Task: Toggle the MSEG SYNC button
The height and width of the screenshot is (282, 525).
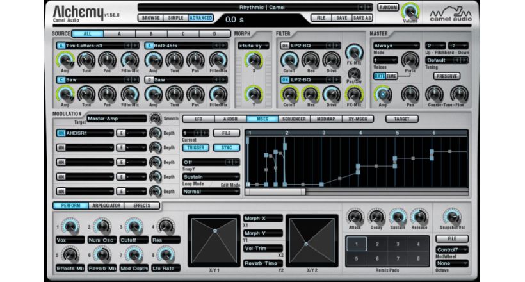Action: point(227,147)
